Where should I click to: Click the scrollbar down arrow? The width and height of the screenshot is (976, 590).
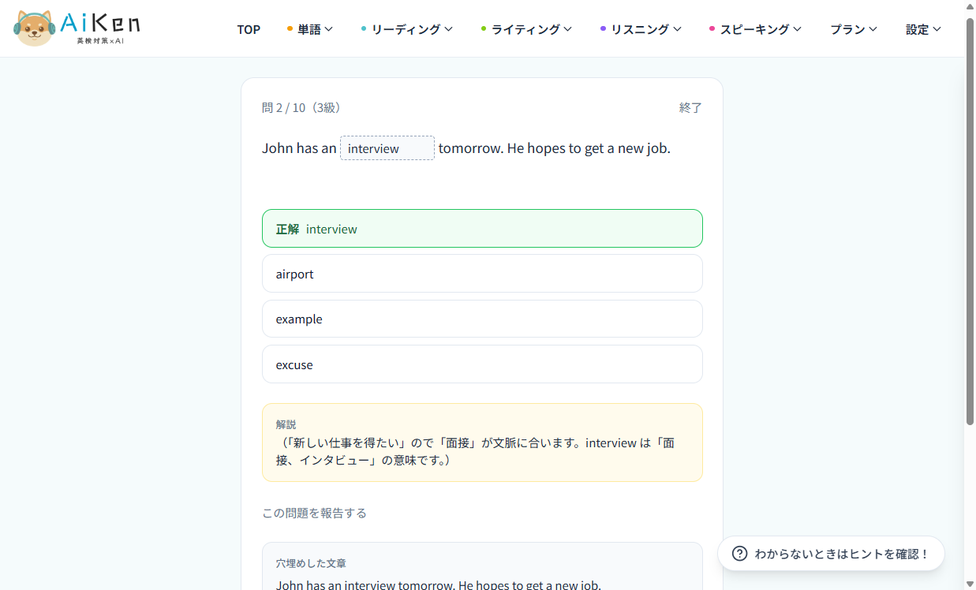click(x=970, y=584)
